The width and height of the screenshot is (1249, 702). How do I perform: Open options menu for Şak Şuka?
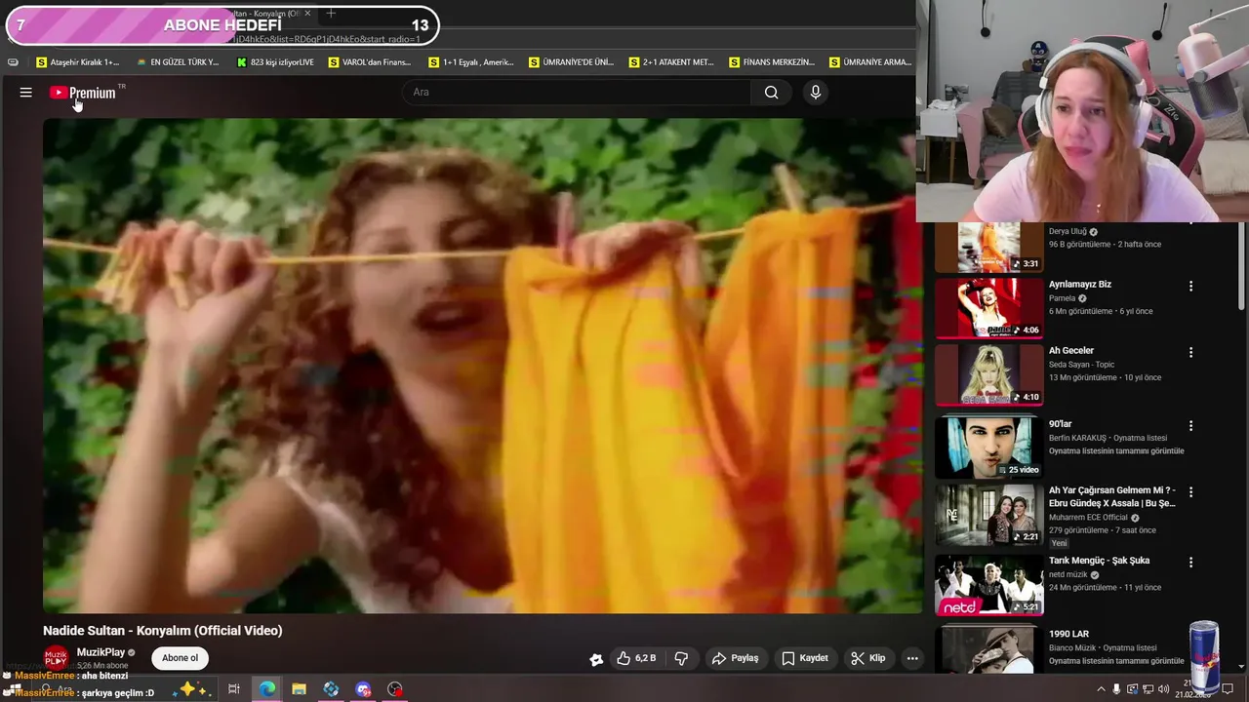pos(1190,562)
